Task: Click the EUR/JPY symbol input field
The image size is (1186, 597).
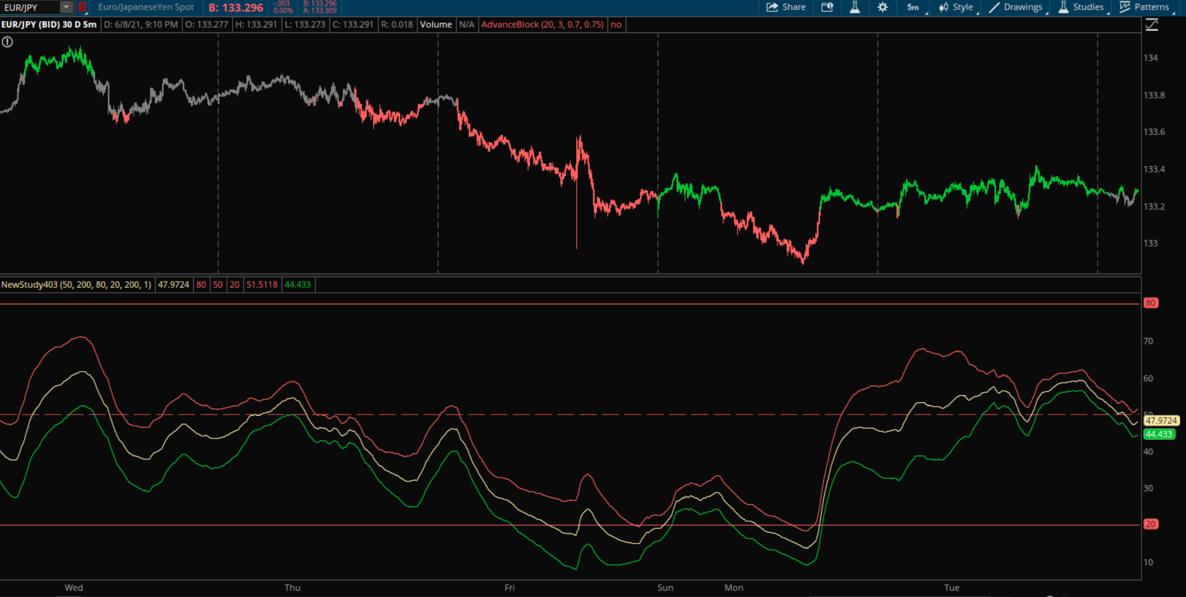Action: coord(31,7)
